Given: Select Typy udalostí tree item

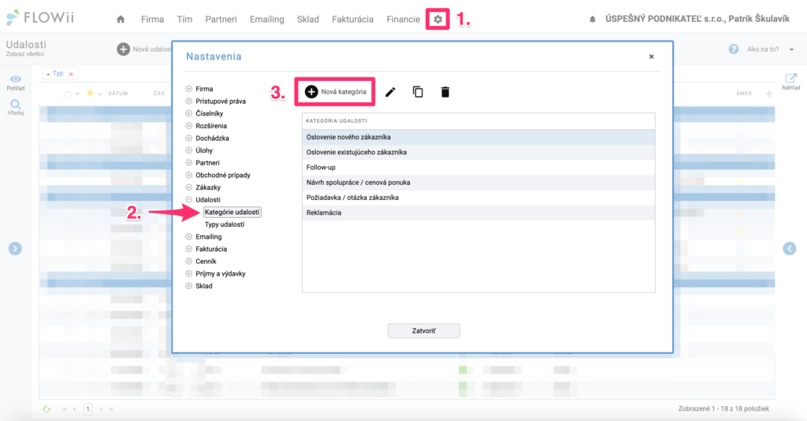Looking at the screenshot, I should tap(225, 224).
